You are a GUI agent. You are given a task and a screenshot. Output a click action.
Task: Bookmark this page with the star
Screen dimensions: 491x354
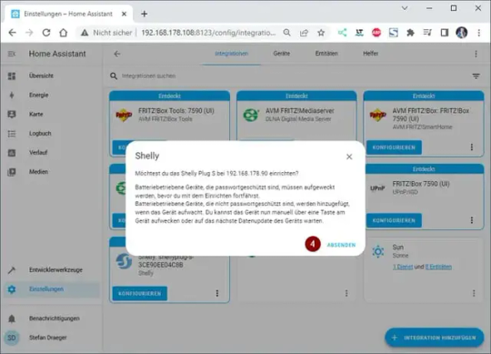(321, 33)
